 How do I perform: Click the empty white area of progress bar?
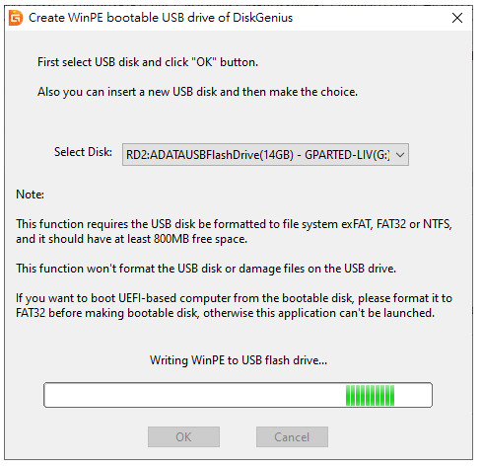coord(194,395)
